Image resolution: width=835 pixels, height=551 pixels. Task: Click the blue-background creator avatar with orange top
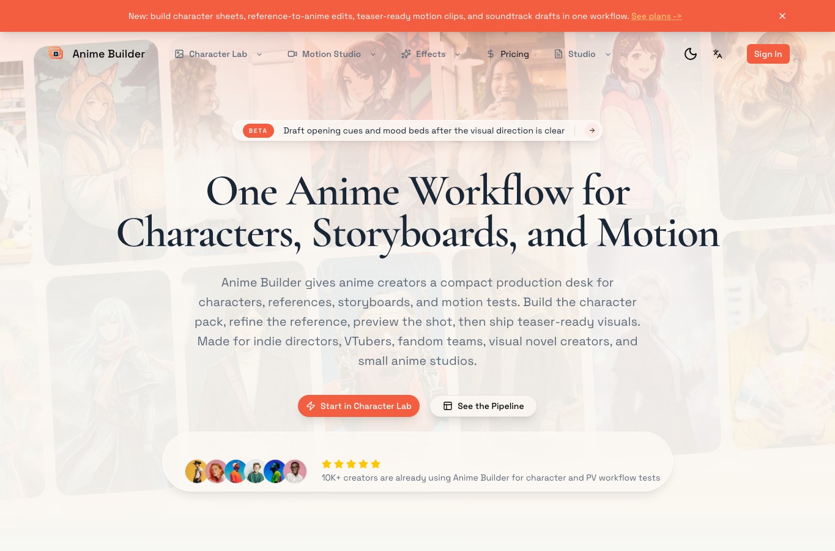[236, 471]
